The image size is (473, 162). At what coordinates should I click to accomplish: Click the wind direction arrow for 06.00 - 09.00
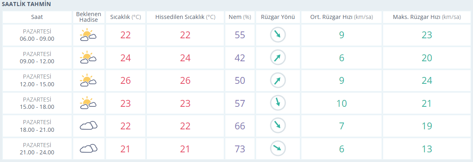278,35
